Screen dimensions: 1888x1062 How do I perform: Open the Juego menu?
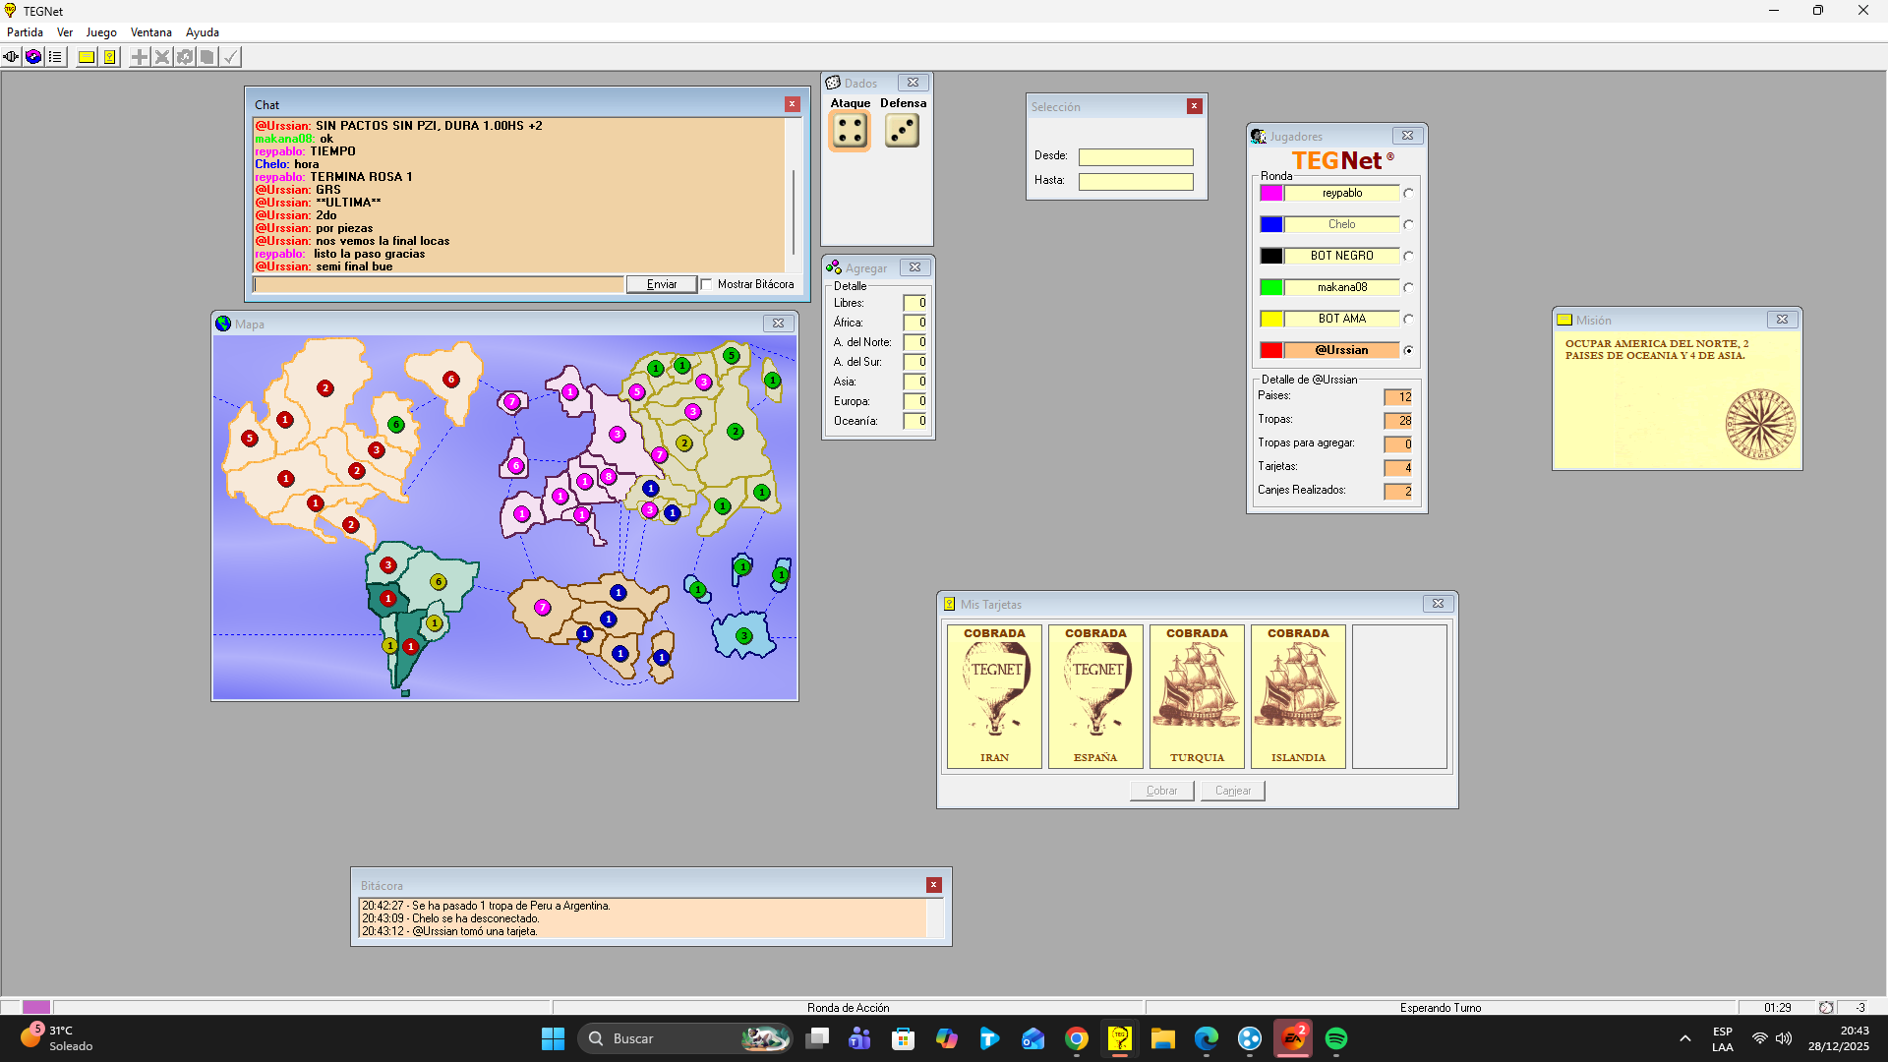coord(101,32)
